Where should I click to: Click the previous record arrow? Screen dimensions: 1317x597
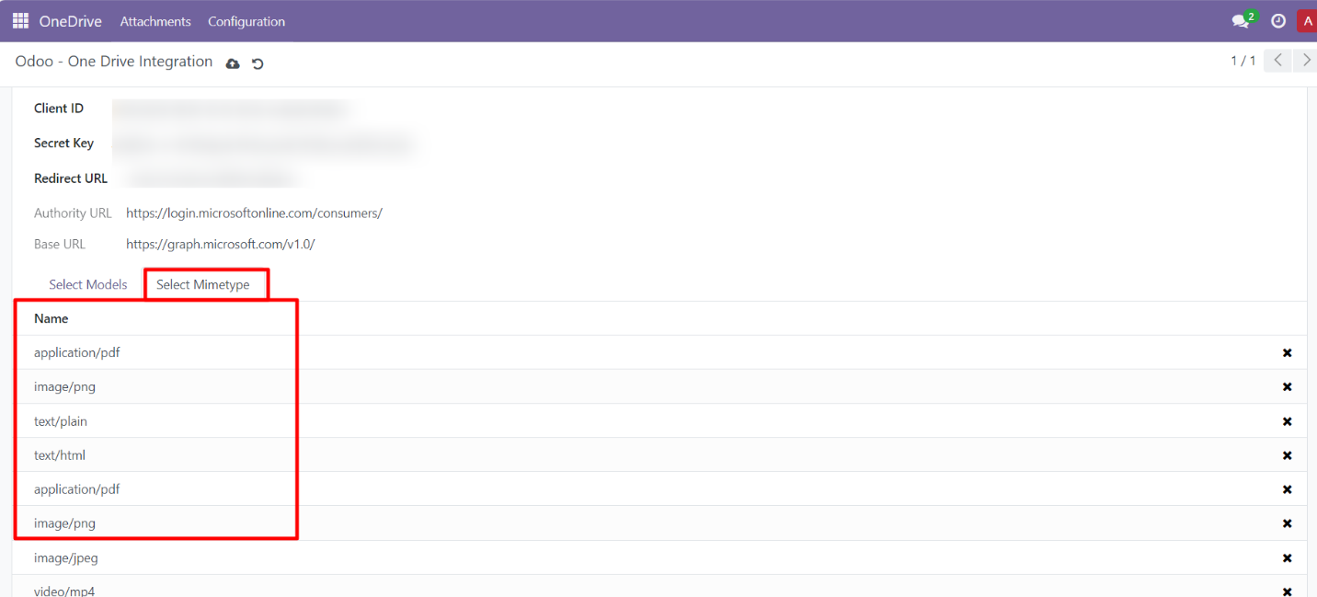point(1277,60)
